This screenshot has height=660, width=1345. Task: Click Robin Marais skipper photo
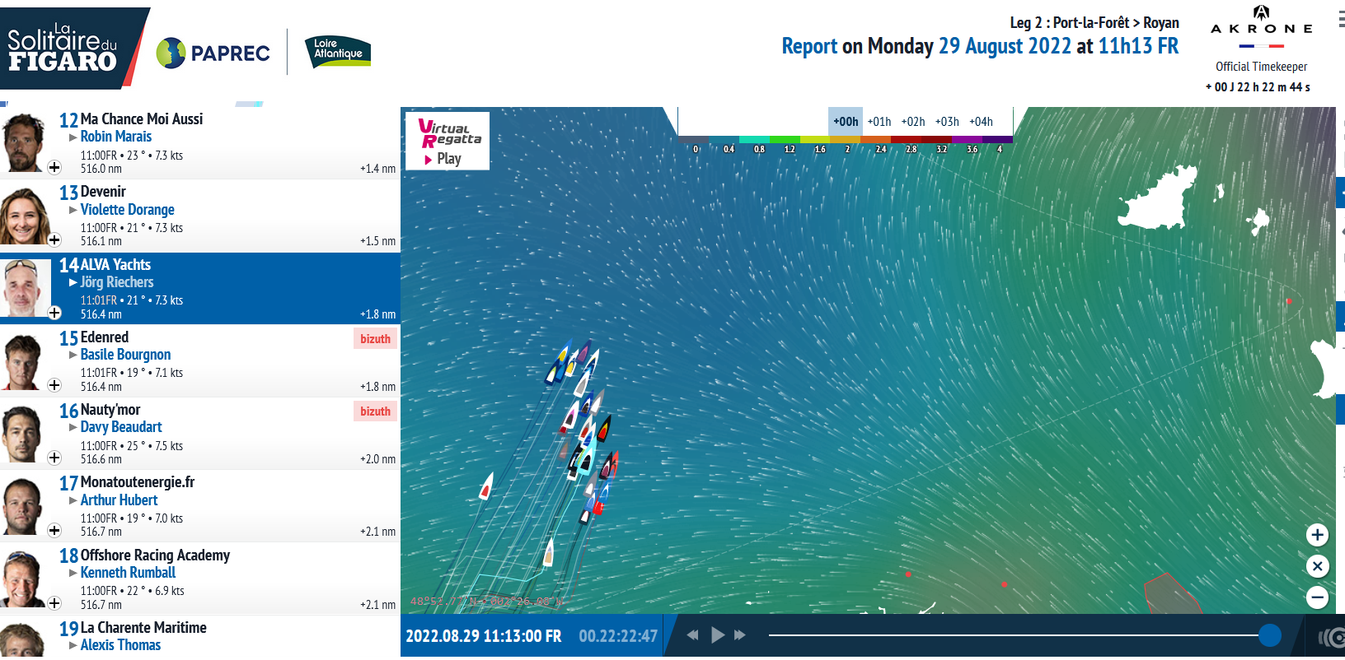click(22, 142)
